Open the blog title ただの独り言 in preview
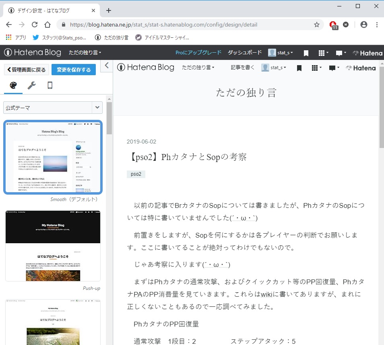This screenshot has height=345, width=384. (246, 93)
